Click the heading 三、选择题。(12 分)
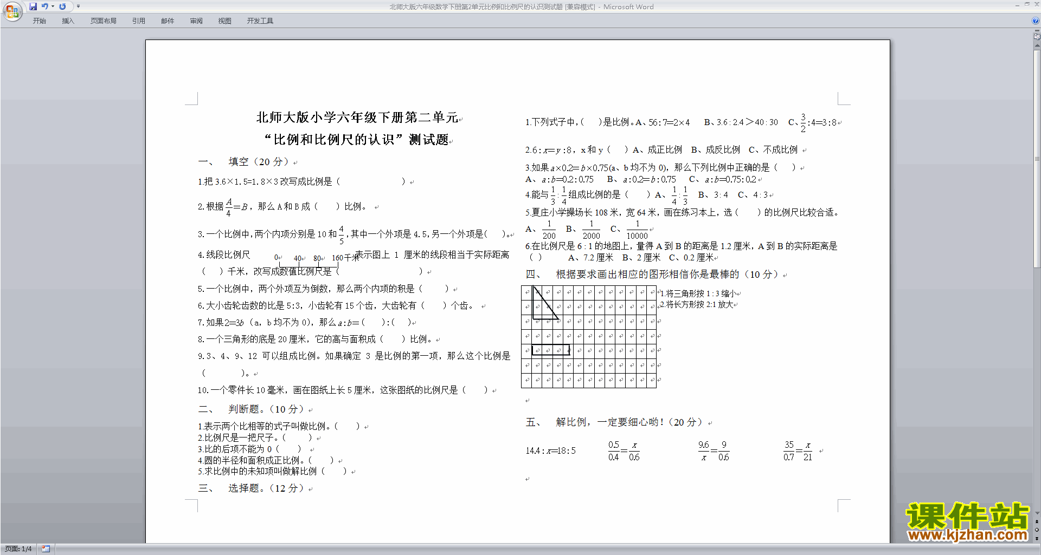This screenshot has height=555, width=1041. (252, 488)
